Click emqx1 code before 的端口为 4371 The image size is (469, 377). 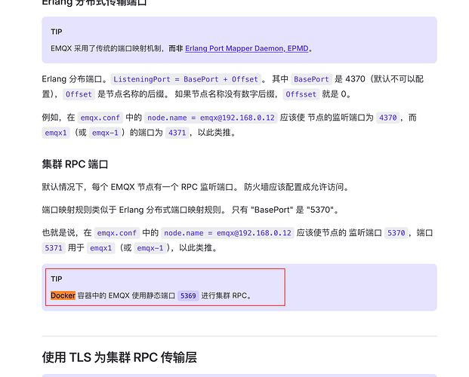pos(56,133)
